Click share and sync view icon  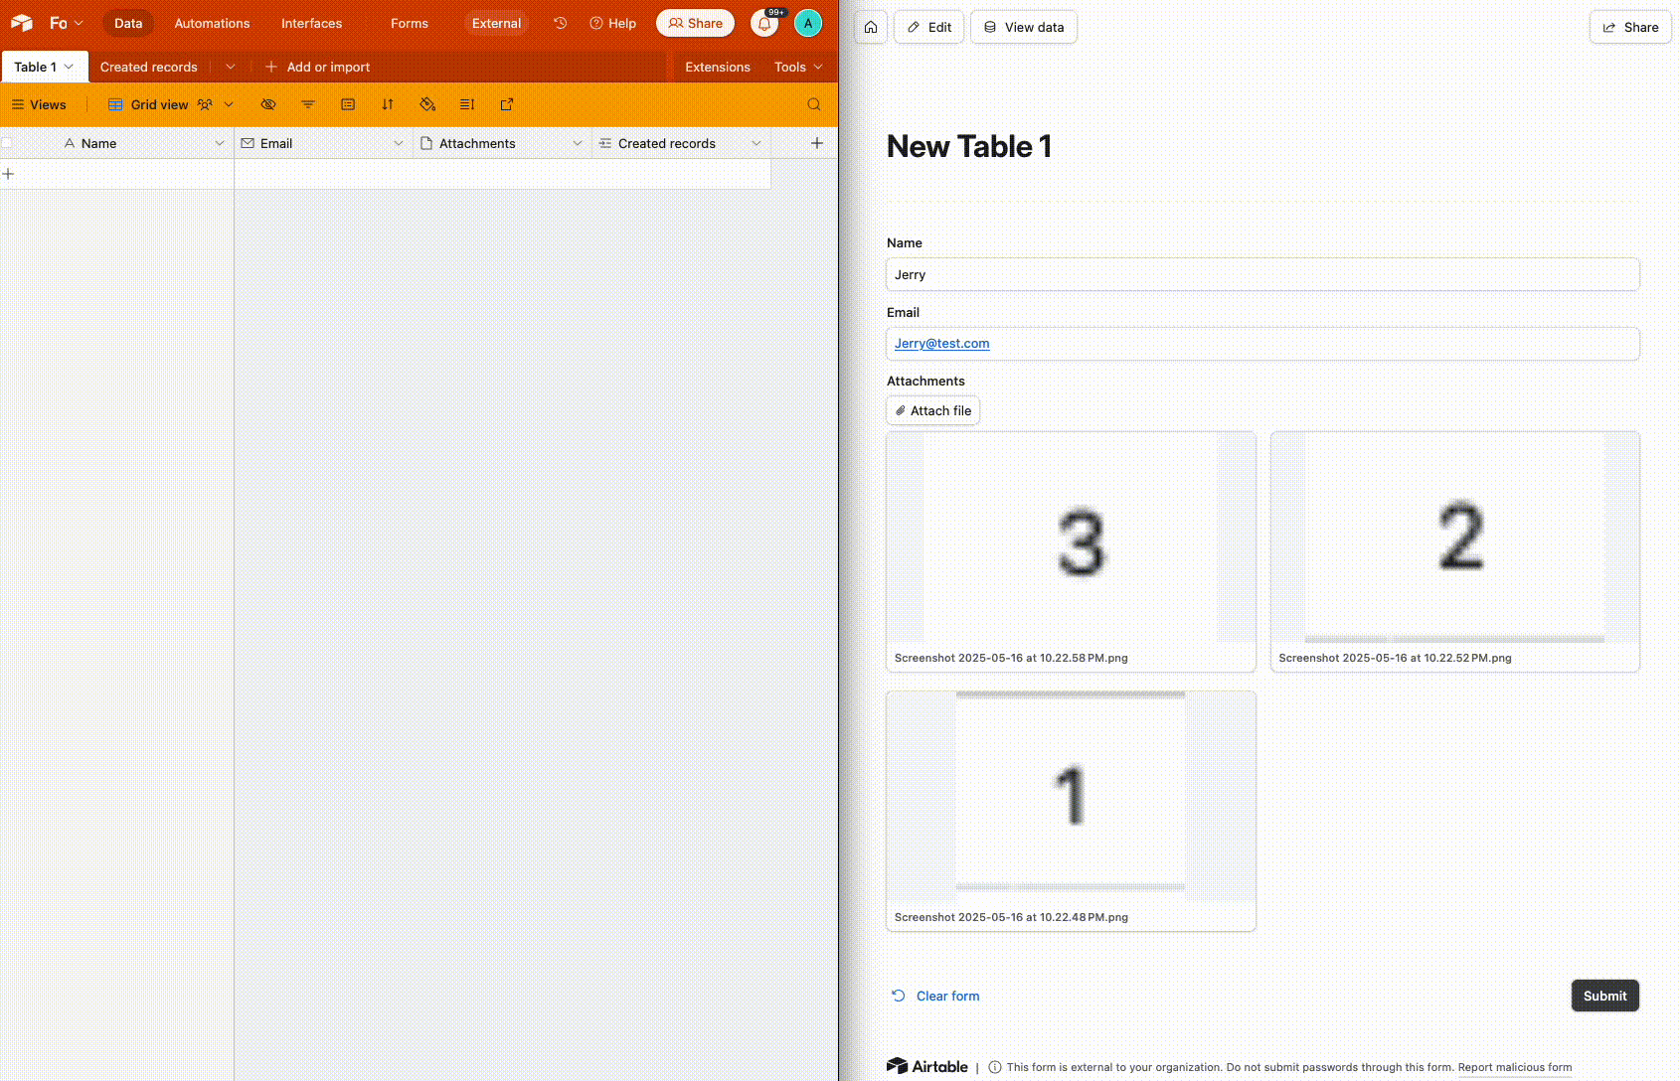coord(507,104)
